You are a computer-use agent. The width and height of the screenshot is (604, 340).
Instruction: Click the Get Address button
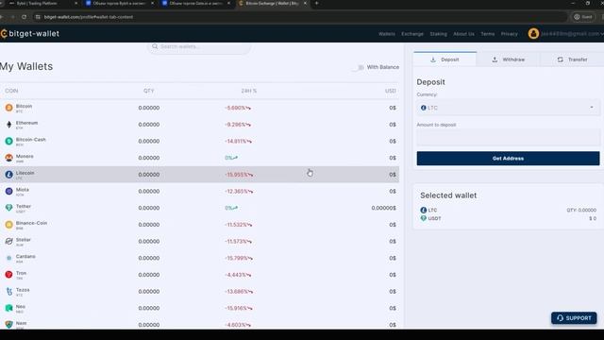pos(508,159)
